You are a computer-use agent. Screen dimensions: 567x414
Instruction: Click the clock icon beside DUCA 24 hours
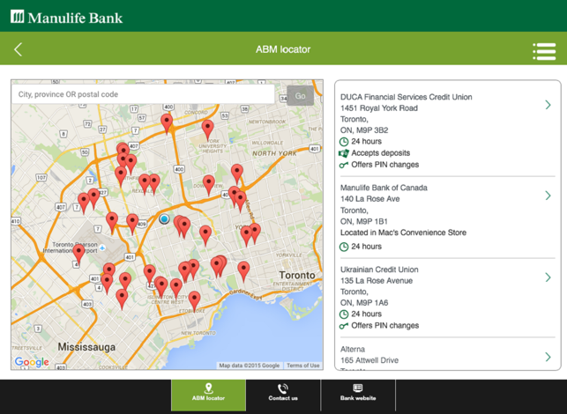pos(344,142)
